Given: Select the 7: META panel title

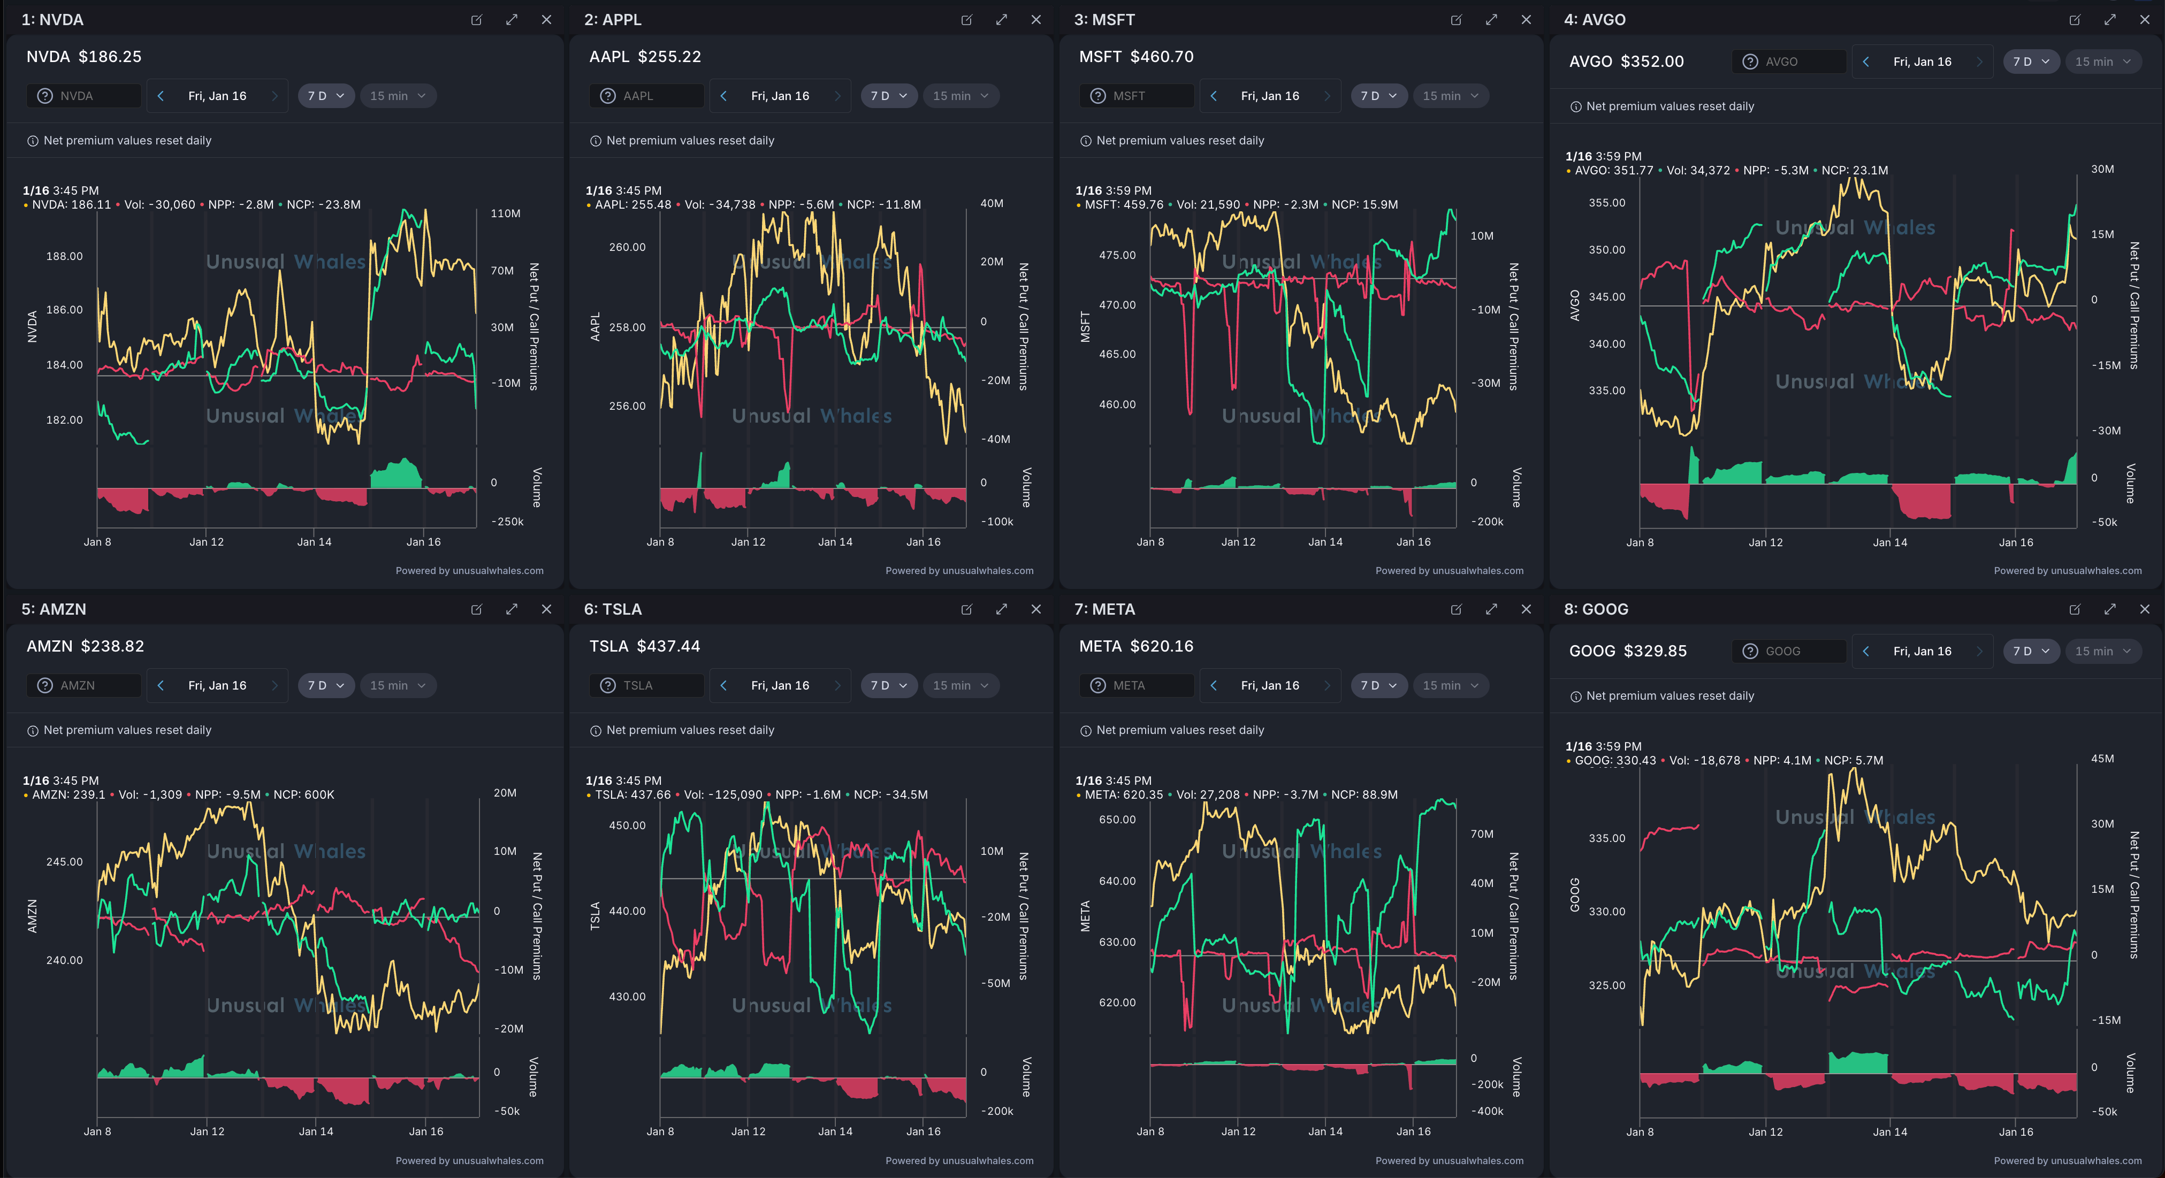Looking at the screenshot, I should pos(1103,609).
